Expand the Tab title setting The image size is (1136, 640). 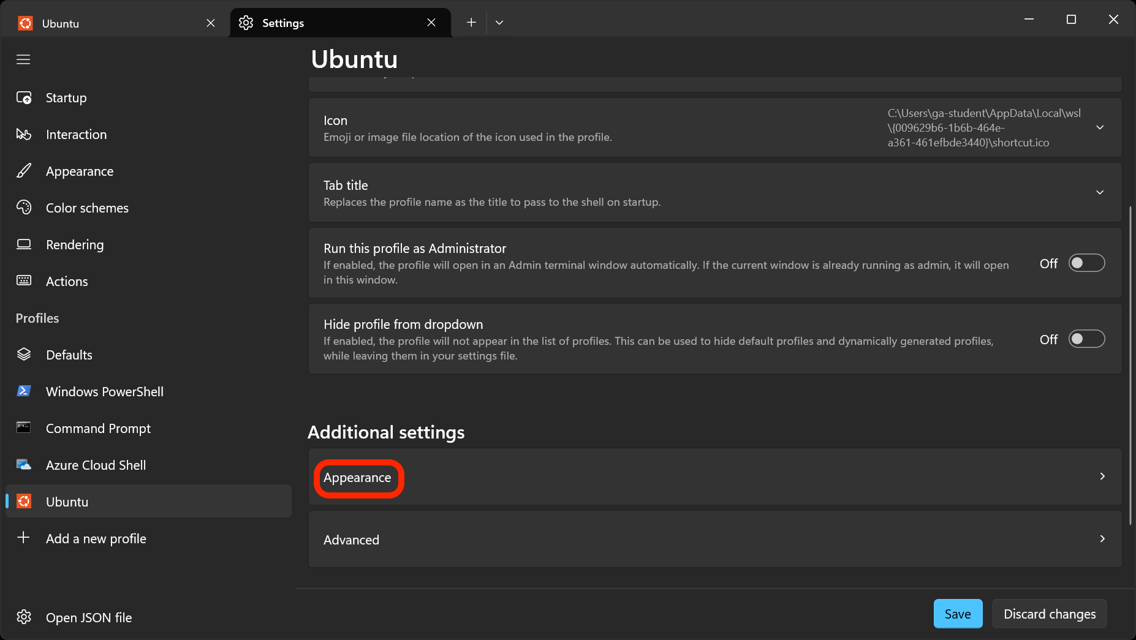pyautogui.click(x=1100, y=192)
